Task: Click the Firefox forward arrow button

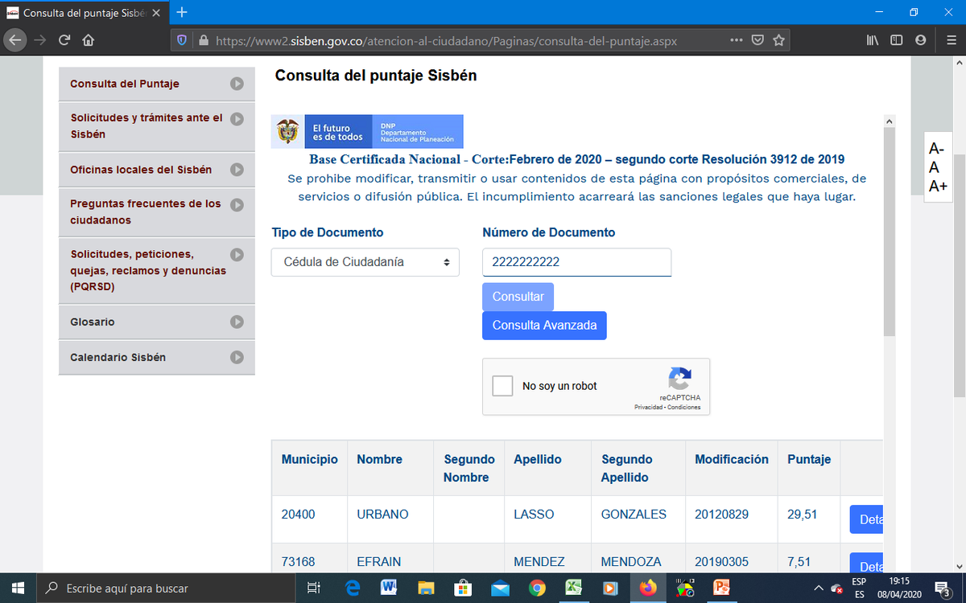Action: (40, 40)
